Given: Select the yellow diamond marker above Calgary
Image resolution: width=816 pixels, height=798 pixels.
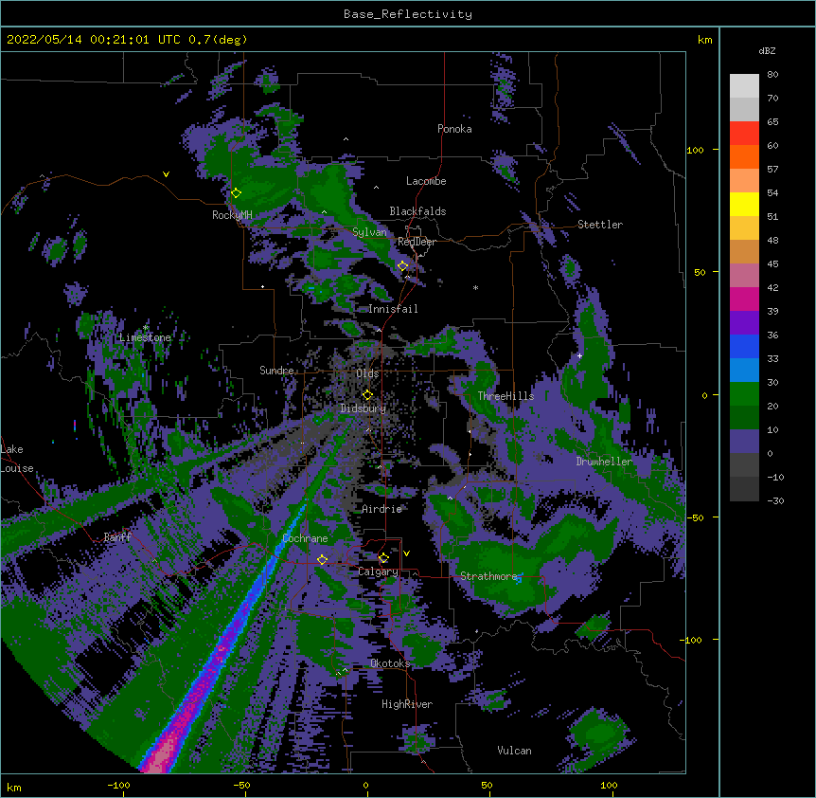Looking at the screenshot, I should pyautogui.click(x=383, y=558).
